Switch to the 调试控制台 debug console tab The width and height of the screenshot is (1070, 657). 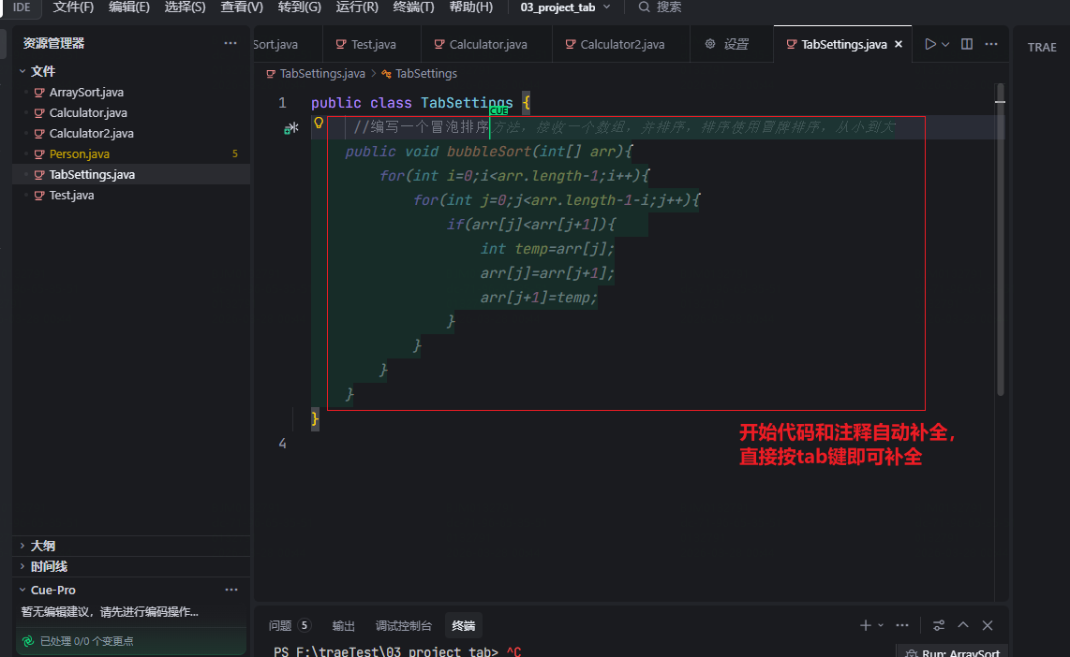tap(403, 626)
